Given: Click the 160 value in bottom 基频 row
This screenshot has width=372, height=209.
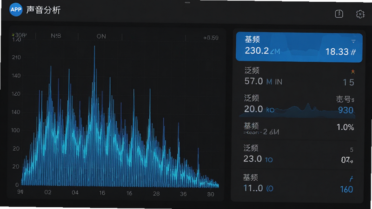Looking at the screenshot, I should 346,189.
